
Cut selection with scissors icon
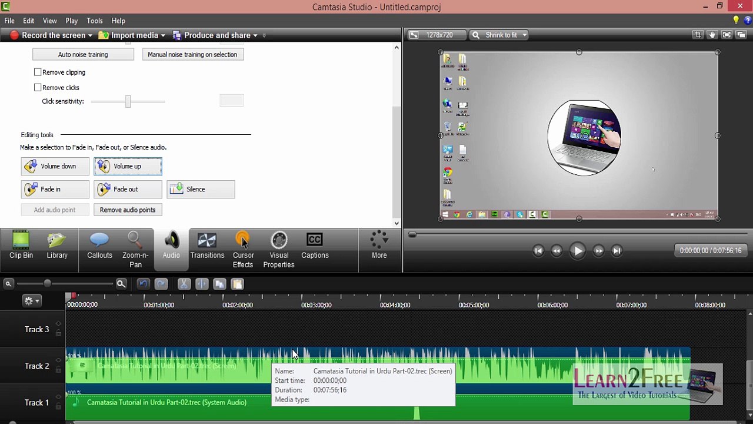click(x=184, y=284)
